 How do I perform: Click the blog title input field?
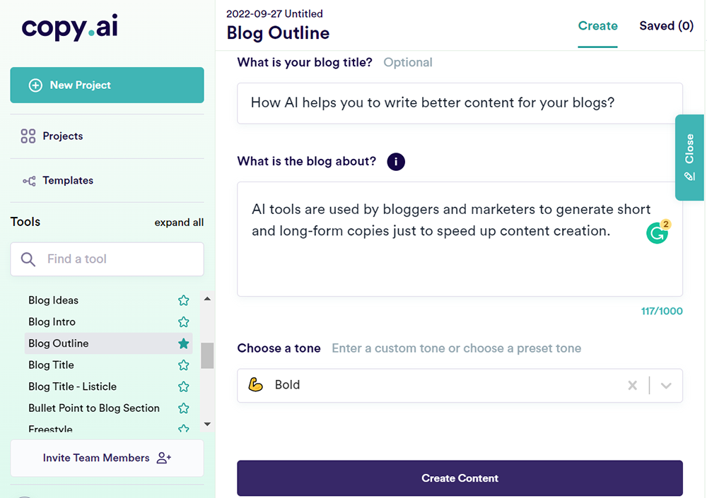tap(460, 103)
